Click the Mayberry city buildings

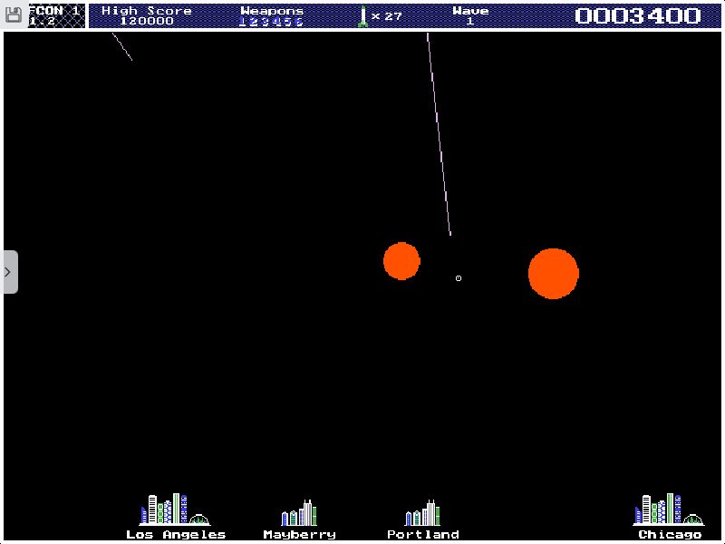click(299, 513)
